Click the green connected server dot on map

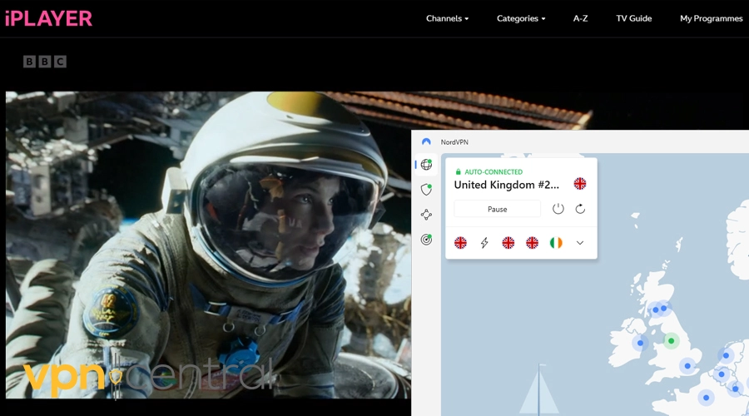(x=671, y=341)
